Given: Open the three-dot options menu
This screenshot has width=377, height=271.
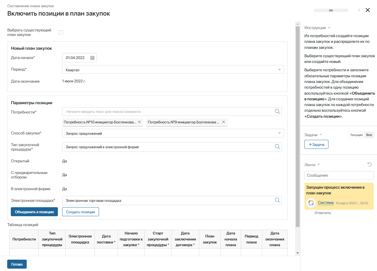Looking at the screenshot, I should (359, 10).
